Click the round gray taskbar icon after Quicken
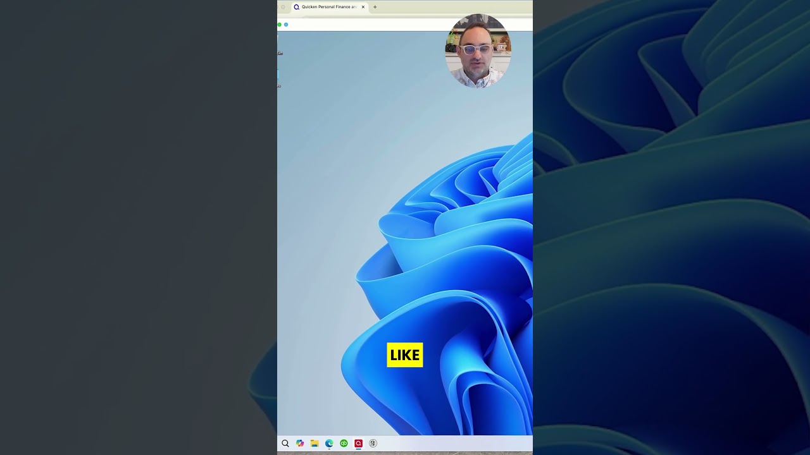Image resolution: width=810 pixels, height=455 pixels. coord(373,444)
